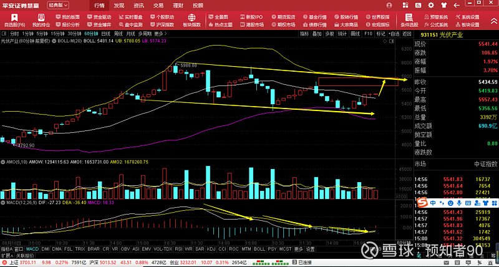
Task: Click 返回 button above chart
Action: [x=407, y=34]
